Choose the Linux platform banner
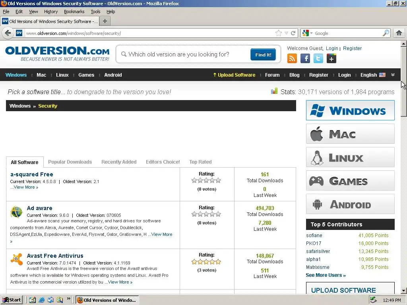Screen dimensions: 407x305 point(350,157)
